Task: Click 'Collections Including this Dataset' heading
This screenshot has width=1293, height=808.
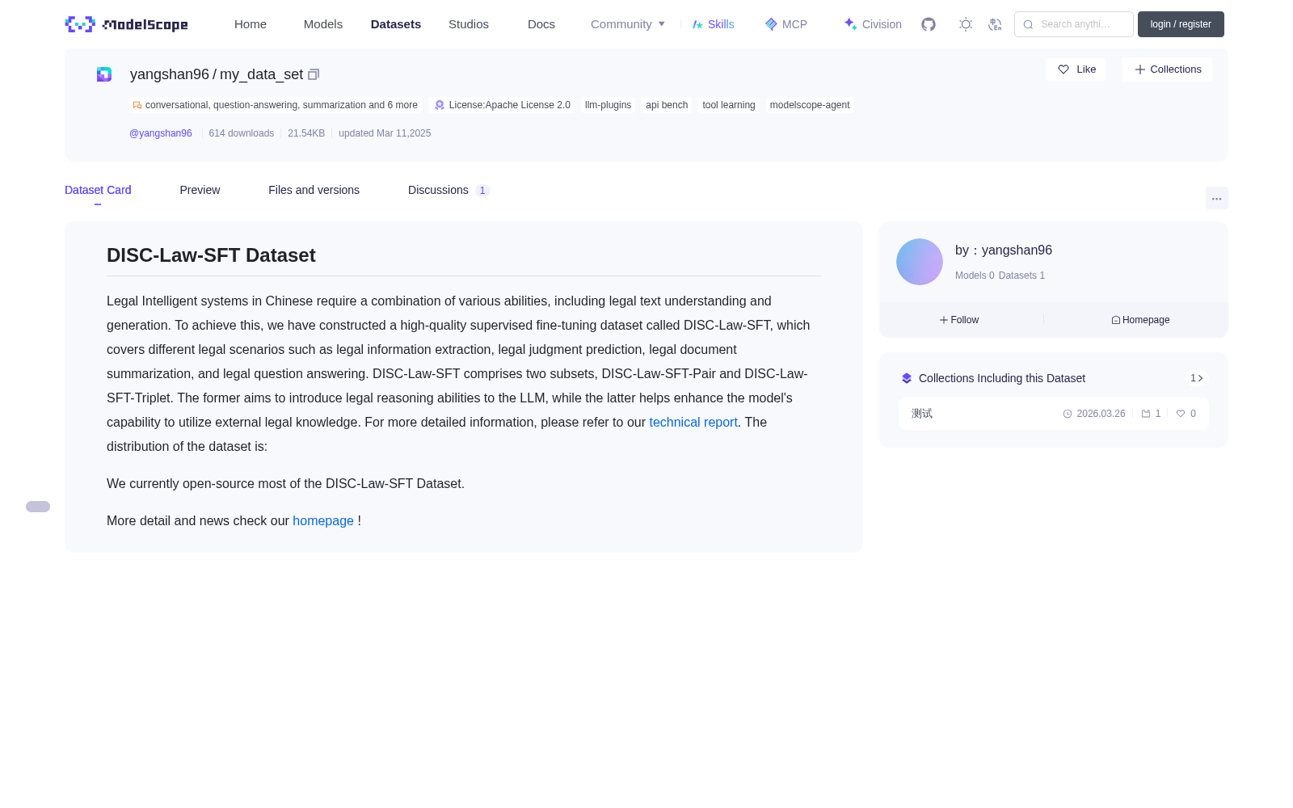Action: click(1002, 378)
